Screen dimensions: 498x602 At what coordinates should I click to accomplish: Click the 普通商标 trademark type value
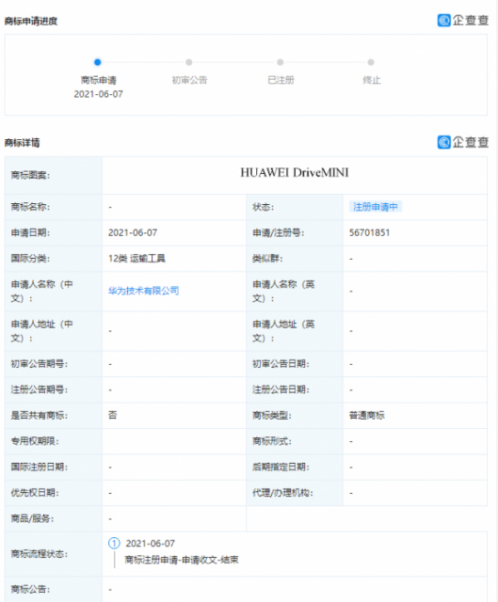[x=366, y=415]
